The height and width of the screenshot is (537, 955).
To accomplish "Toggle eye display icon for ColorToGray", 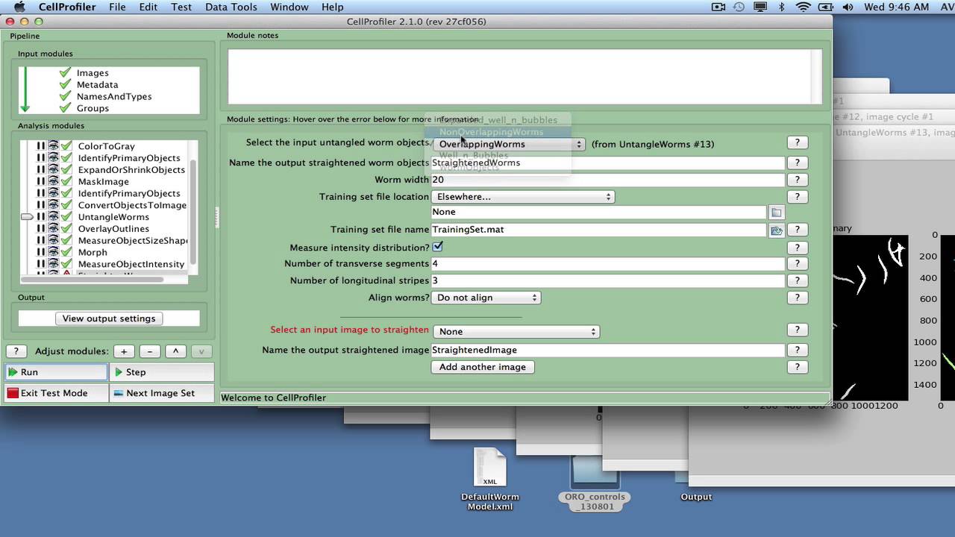I will 53,146.
